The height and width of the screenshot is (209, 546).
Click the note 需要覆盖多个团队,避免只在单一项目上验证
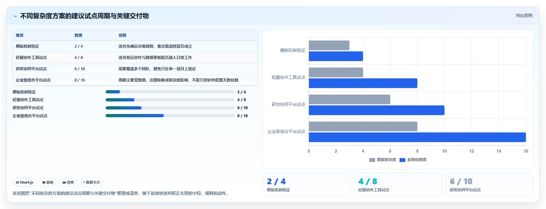coord(157,69)
